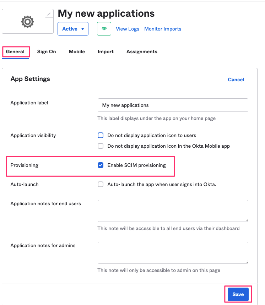265x305 pixels.
Task: Click the green handshake icon button
Action: 104,29
